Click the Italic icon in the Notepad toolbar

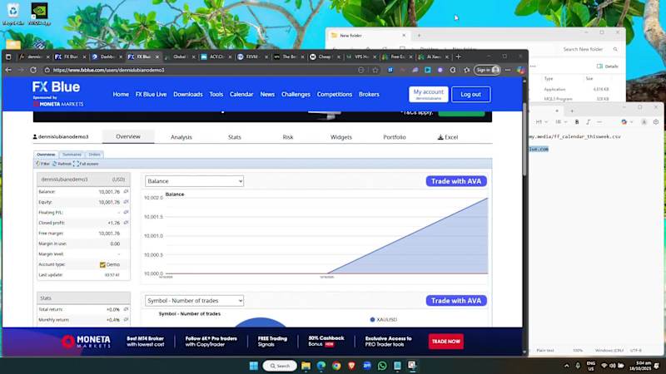click(588, 121)
